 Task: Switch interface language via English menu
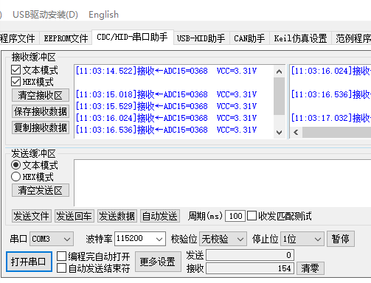[x=103, y=15]
